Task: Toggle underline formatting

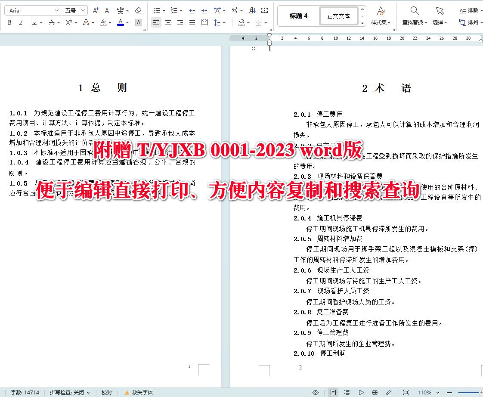Action: tap(34, 22)
